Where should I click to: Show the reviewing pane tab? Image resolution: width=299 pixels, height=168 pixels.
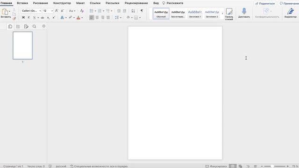coord(26,27)
